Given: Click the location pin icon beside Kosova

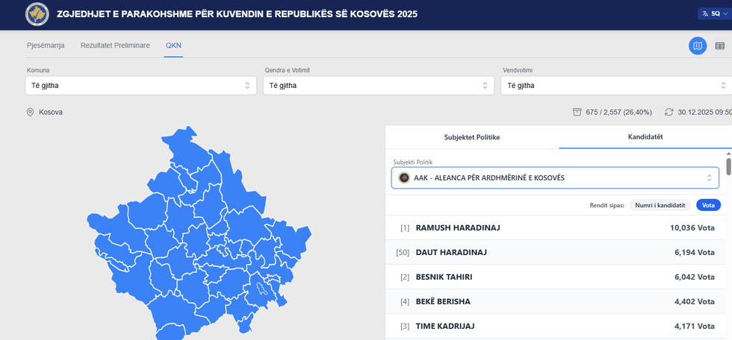Looking at the screenshot, I should [31, 112].
